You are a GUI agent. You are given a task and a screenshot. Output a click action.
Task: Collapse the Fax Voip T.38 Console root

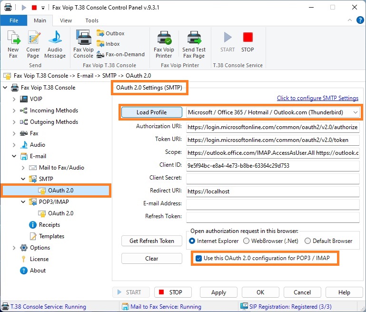pyautogui.click(x=5, y=88)
